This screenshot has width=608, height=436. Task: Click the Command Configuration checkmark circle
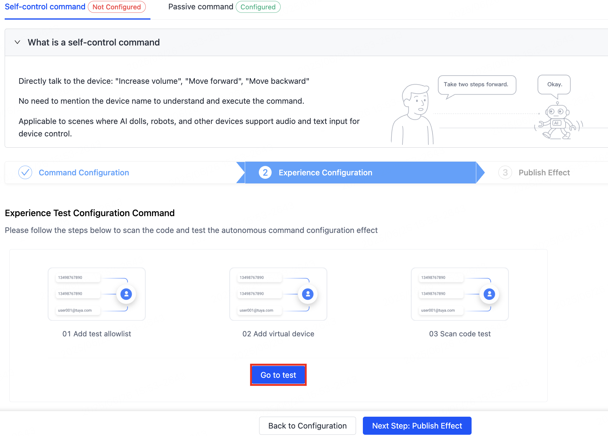pos(25,173)
